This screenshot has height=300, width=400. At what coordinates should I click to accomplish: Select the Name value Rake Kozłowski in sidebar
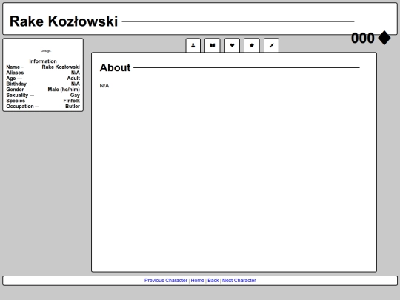coord(61,67)
